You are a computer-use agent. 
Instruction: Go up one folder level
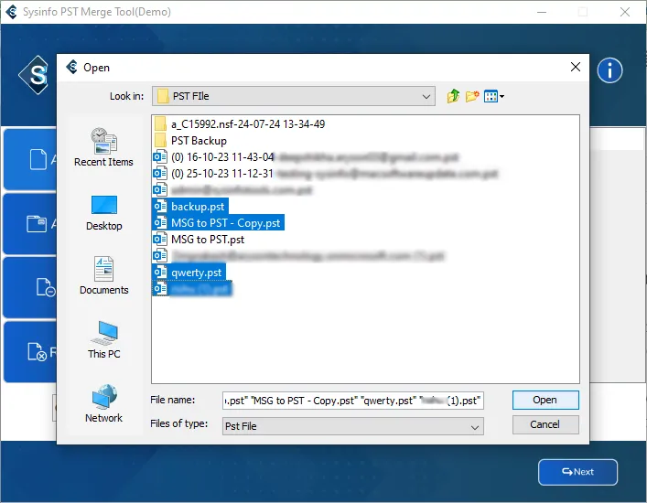453,96
